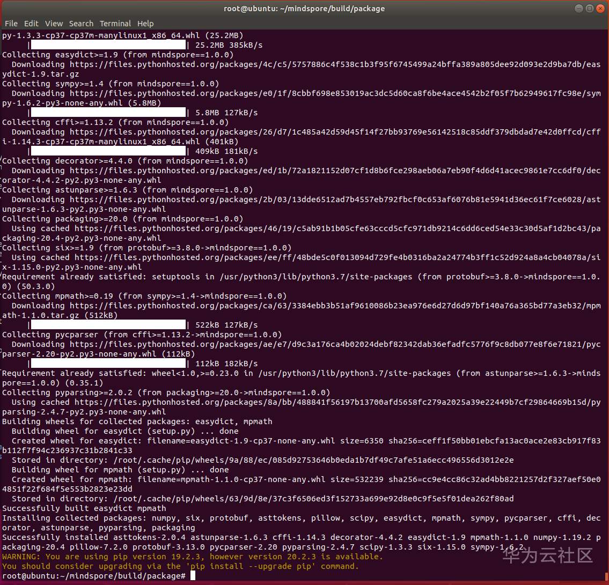609x585 pixels.
Task: Open the Help menu
Action: 145,24
